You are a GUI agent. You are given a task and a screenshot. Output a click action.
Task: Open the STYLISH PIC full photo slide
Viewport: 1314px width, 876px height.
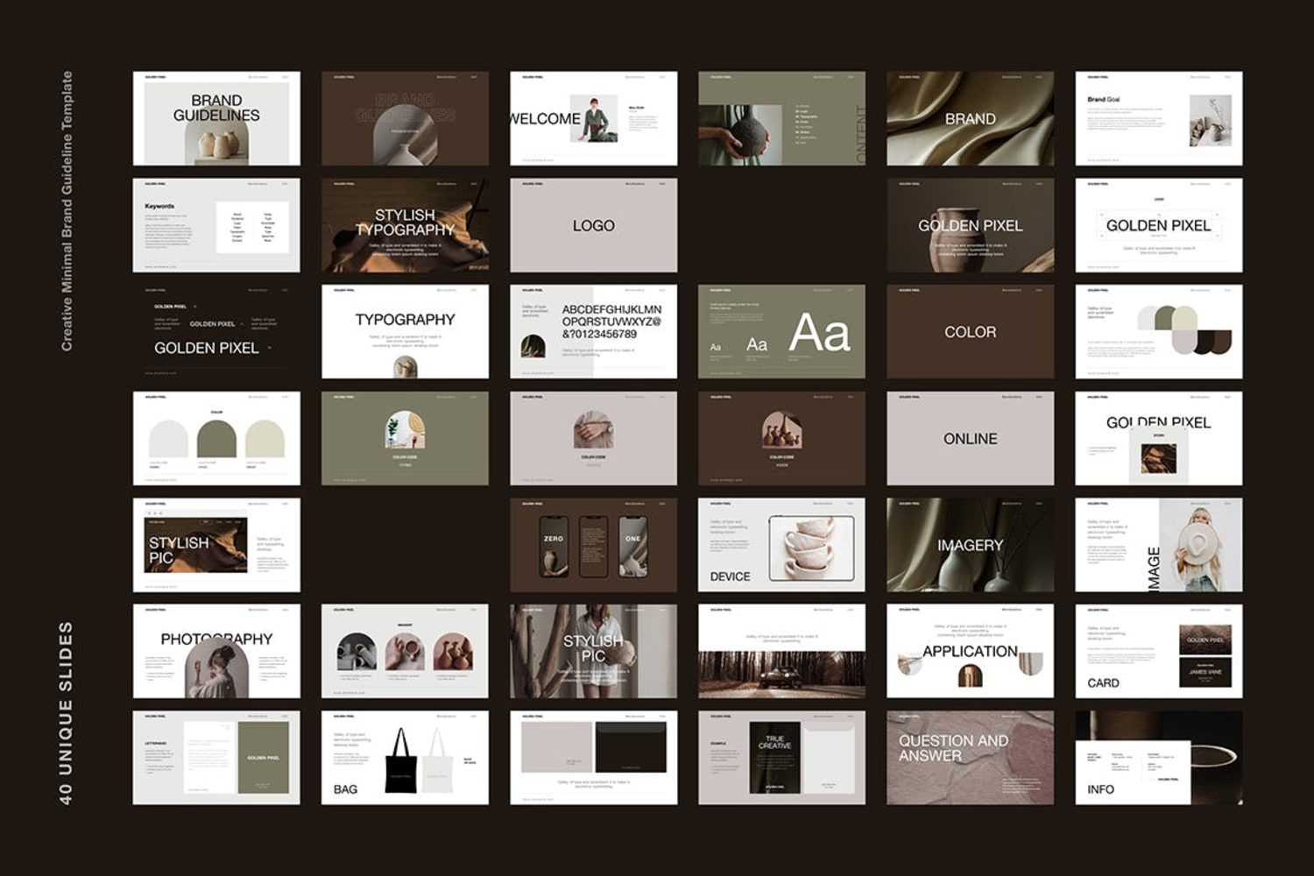pyautogui.click(x=594, y=651)
